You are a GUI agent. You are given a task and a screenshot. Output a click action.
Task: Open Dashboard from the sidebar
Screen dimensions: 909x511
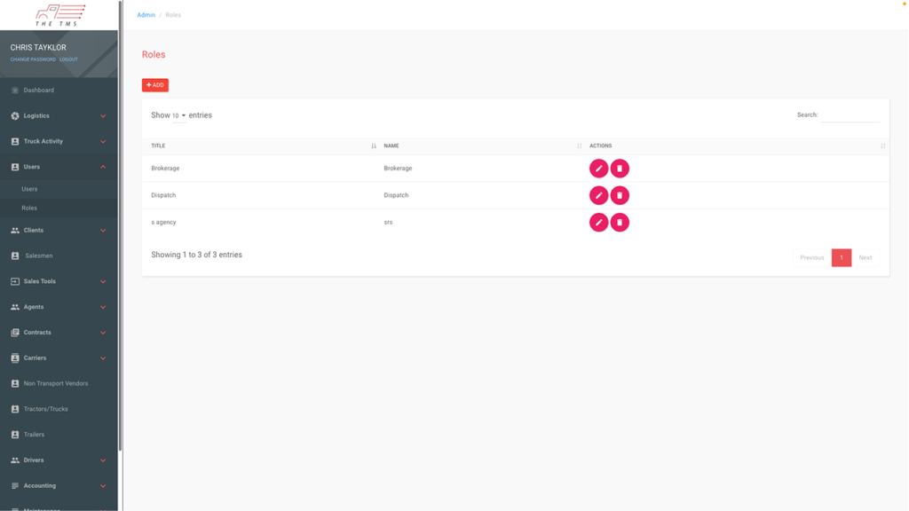pyautogui.click(x=38, y=90)
